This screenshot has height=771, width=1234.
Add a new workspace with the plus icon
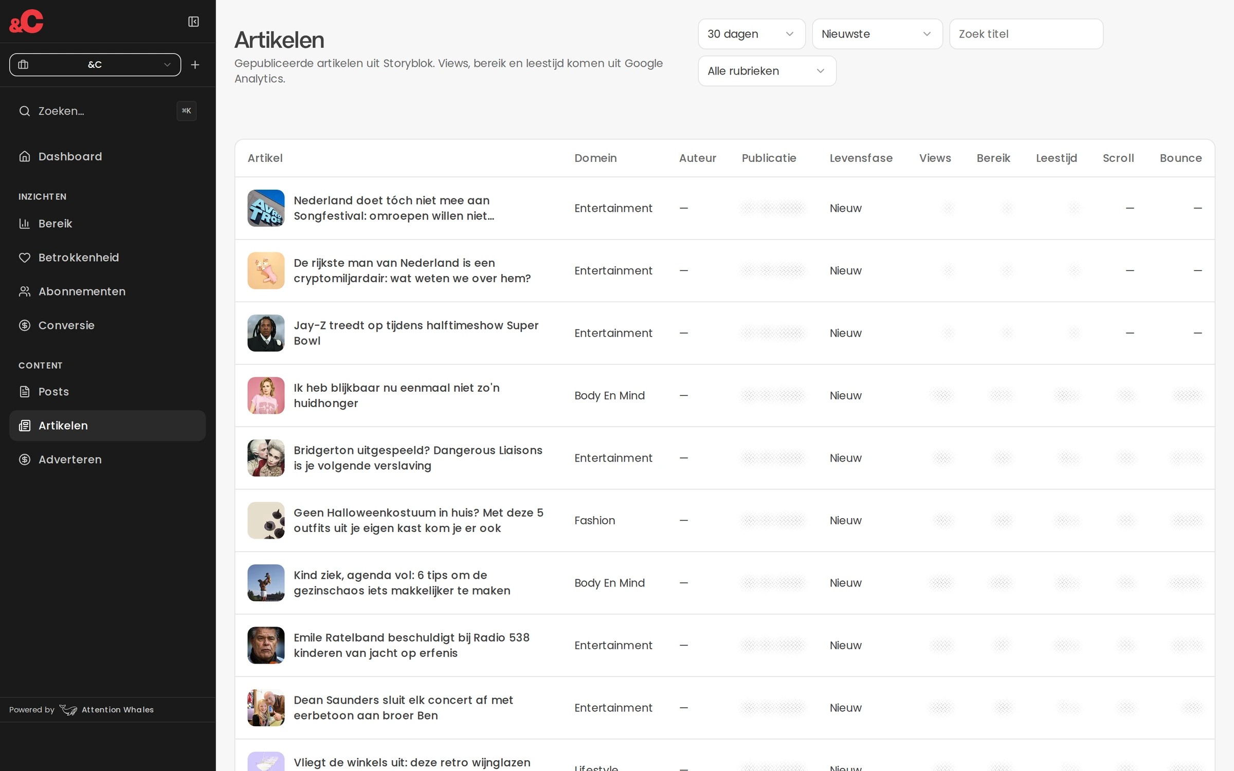[x=195, y=65]
